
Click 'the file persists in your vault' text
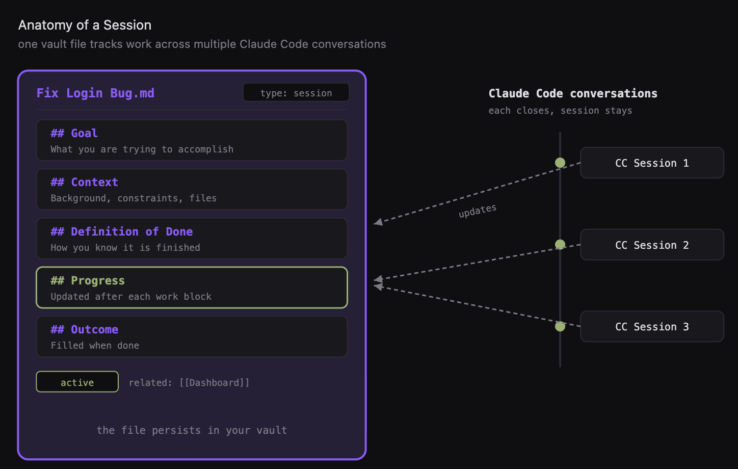click(x=192, y=430)
